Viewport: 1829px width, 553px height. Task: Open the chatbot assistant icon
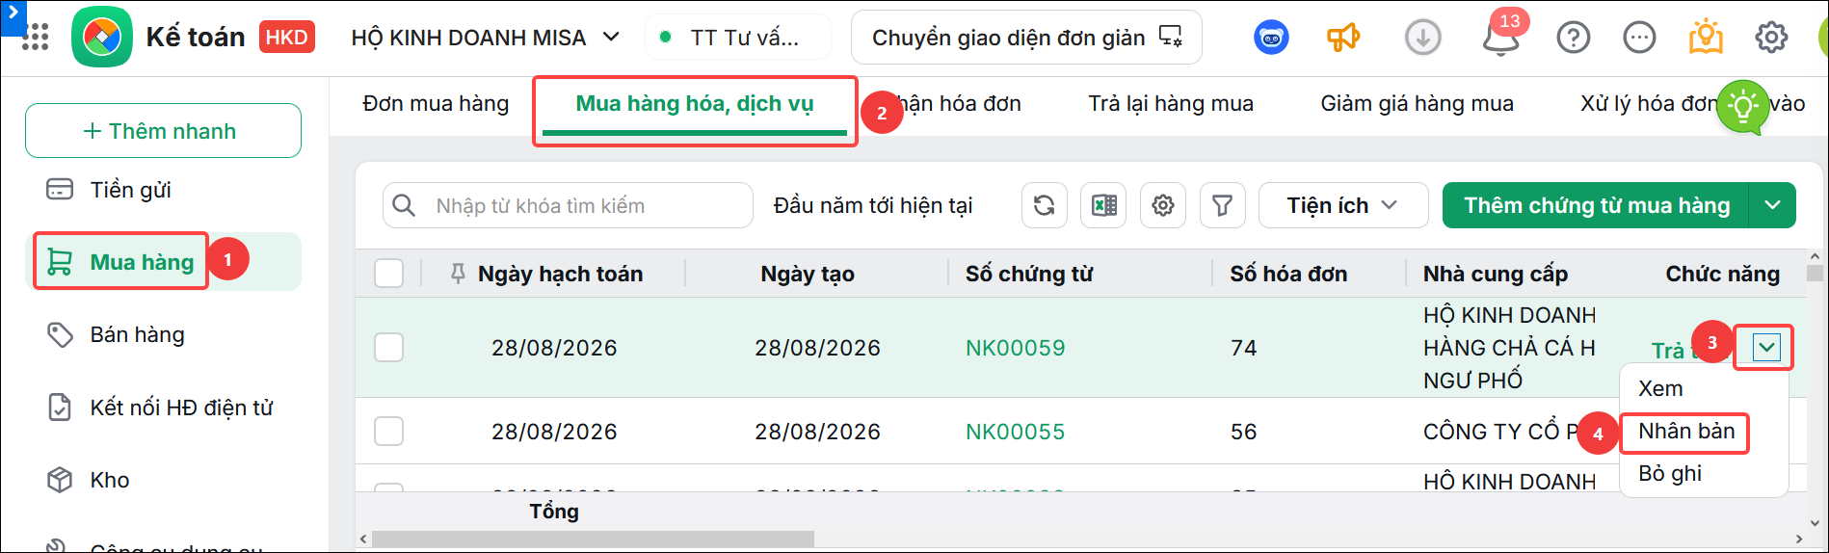1272,38
